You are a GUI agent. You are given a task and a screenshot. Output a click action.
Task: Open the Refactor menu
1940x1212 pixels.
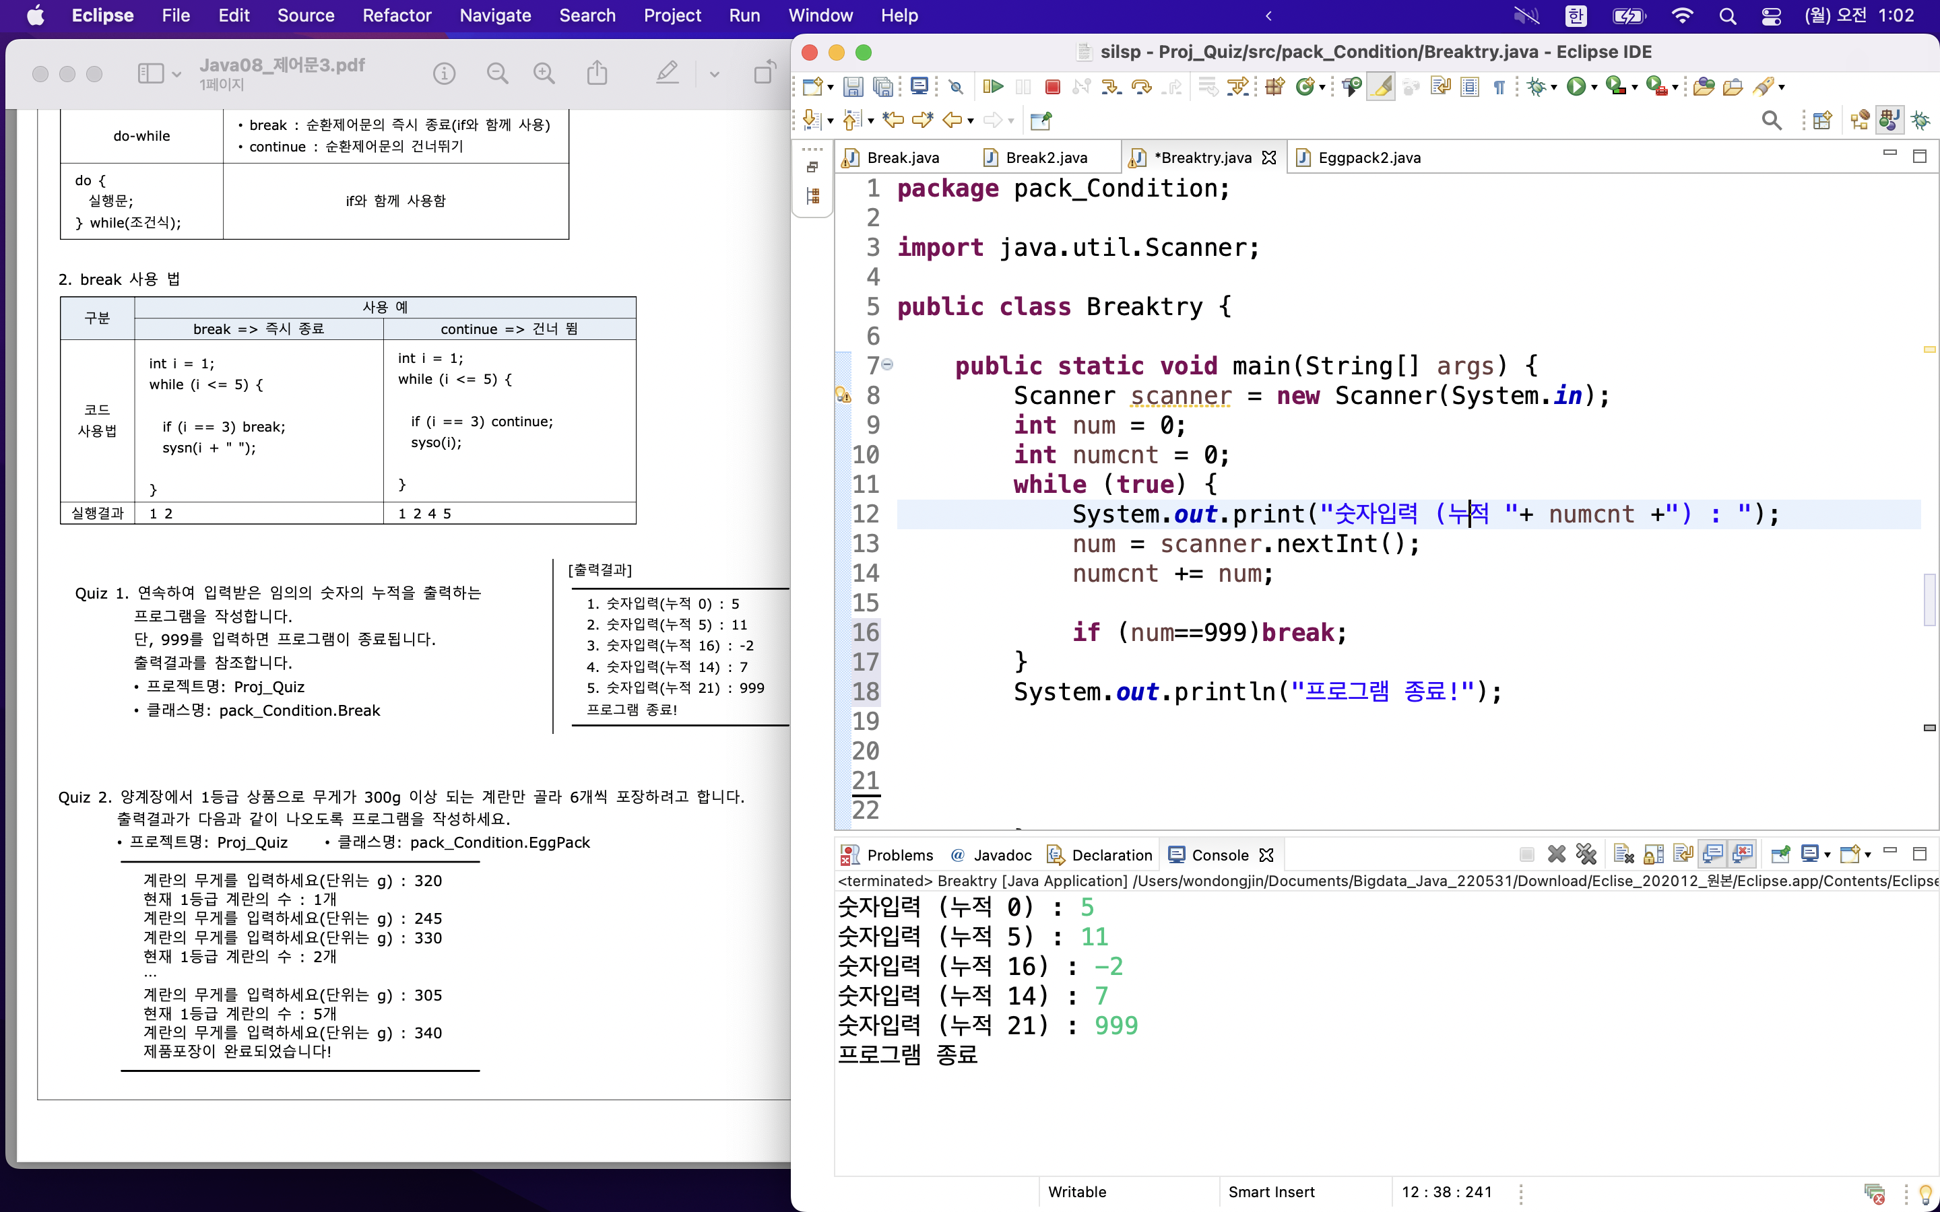[x=396, y=15]
